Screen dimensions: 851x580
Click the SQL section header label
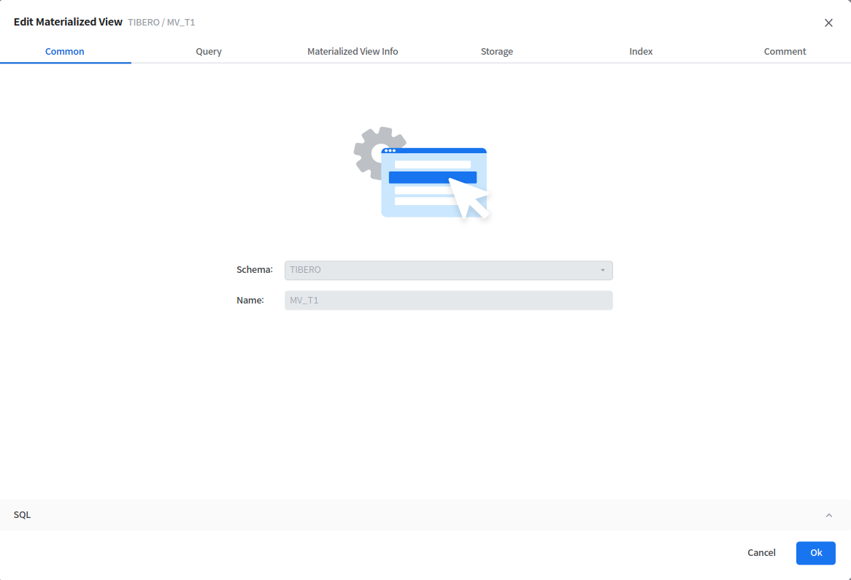(23, 515)
